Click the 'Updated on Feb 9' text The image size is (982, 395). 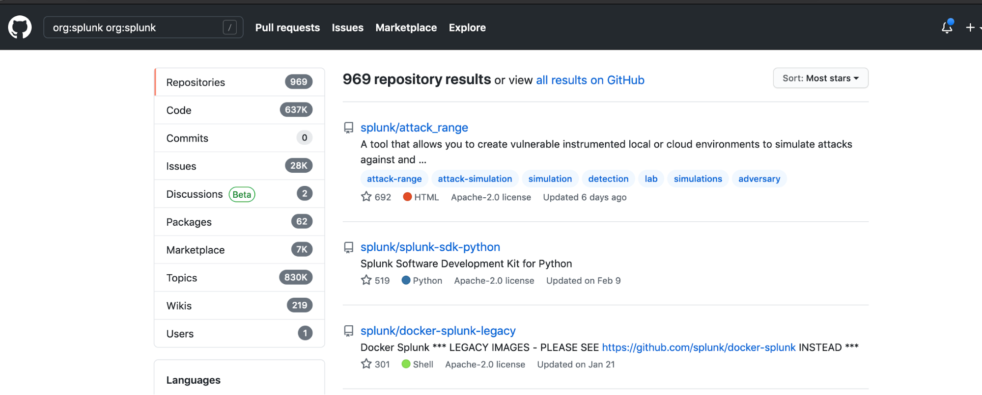tap(583, 281)
